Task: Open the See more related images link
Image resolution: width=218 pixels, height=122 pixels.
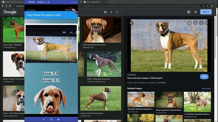Action: (x=206, y=88)
